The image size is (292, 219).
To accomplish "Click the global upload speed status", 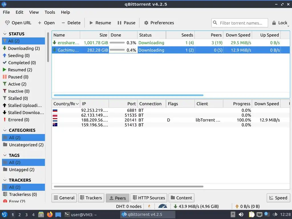I will tap(247, 206).
